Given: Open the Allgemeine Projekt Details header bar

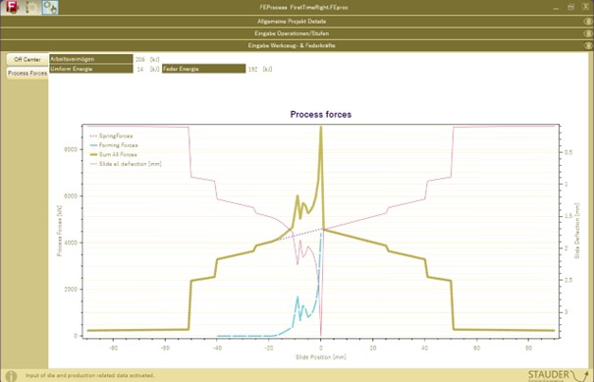Looking at the screenshot, I should point(297,22).
